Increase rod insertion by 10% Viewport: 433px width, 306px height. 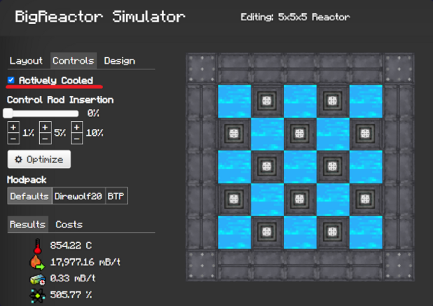[x=76, y=127]
